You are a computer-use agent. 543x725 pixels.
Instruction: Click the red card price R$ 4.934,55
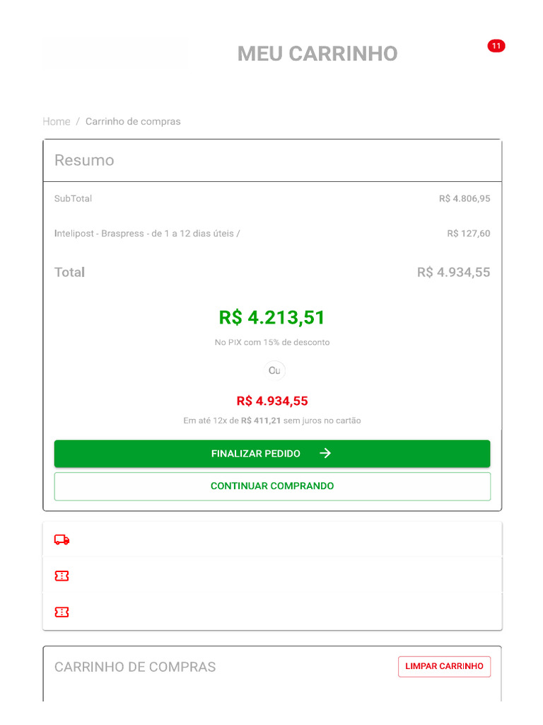tap(272, 401)
